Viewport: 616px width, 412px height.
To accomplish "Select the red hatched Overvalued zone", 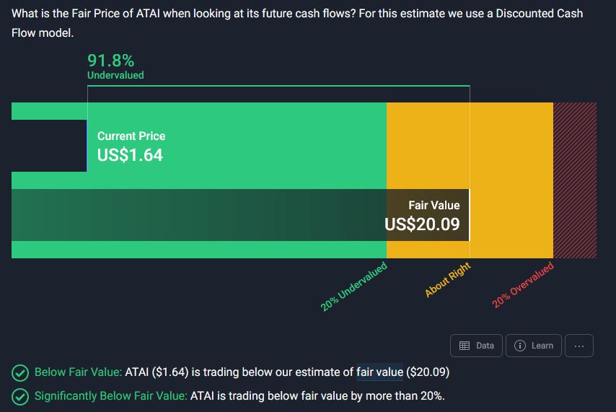I will [x=574, y=180].
